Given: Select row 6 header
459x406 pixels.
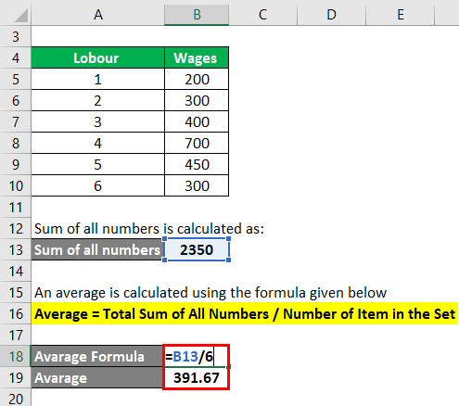Looking at the screenshot, I should [x=16, y=100].
